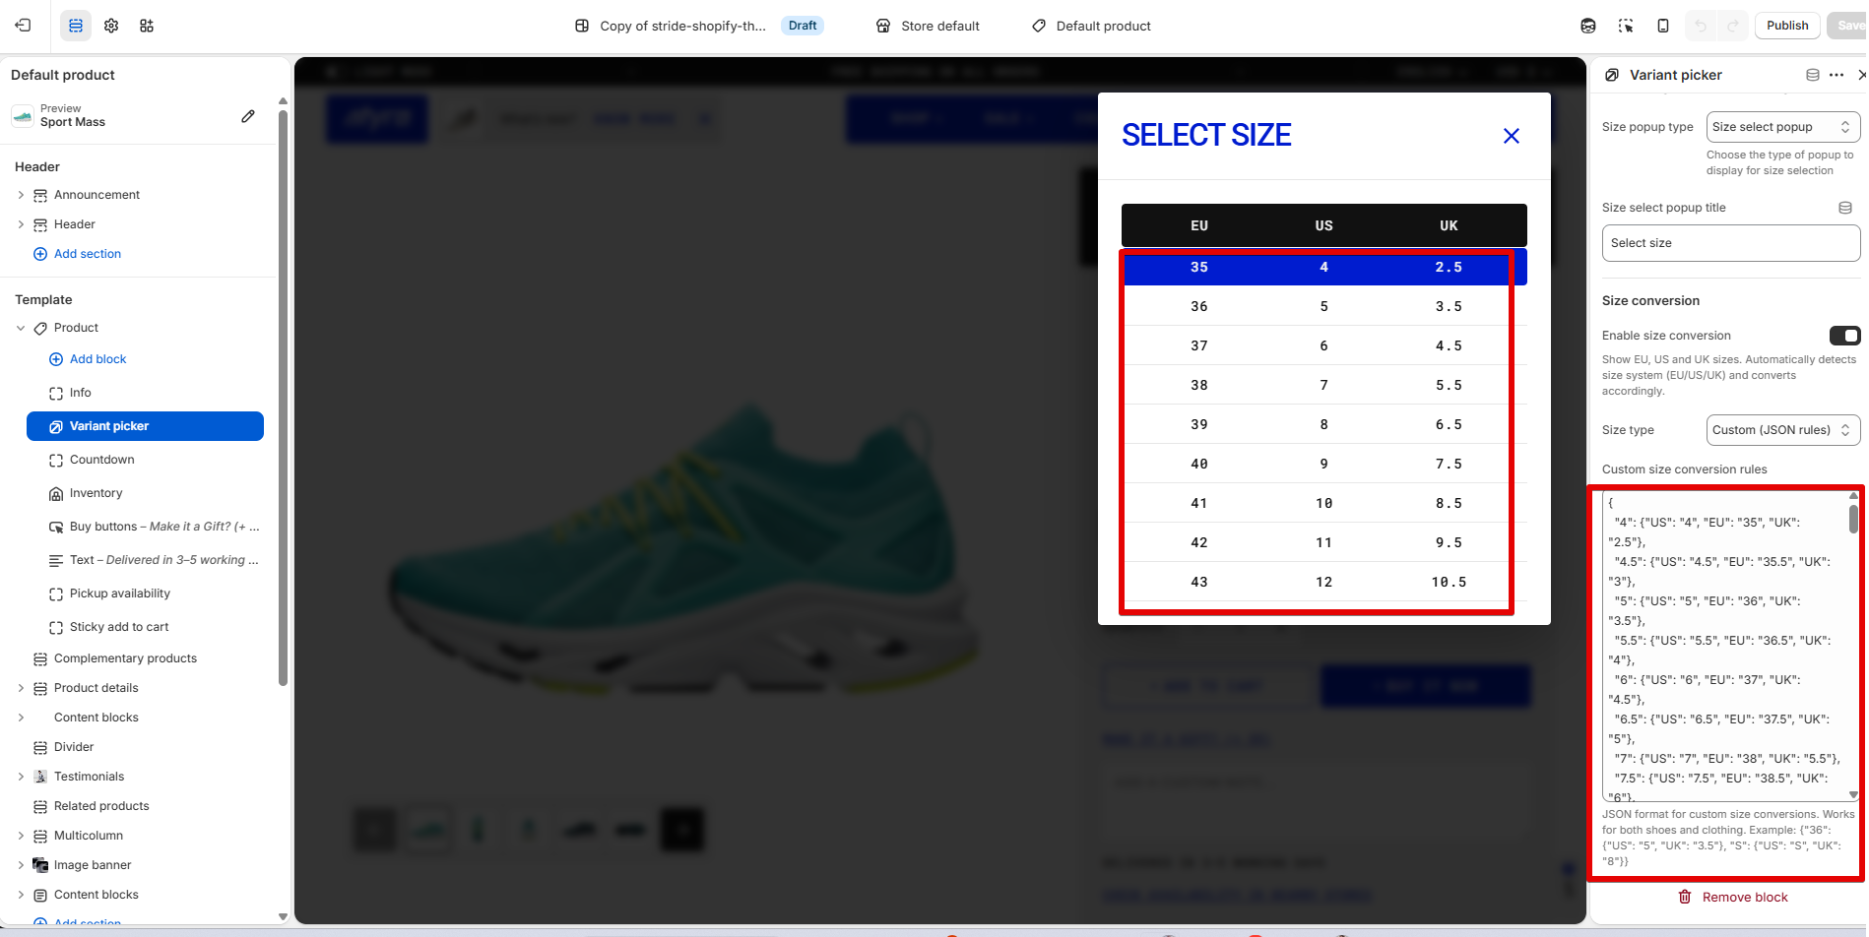Click the redo arrow icon
This screenshot has width=1869, height=937.
pyautogui.click(x=1733, y=26)
